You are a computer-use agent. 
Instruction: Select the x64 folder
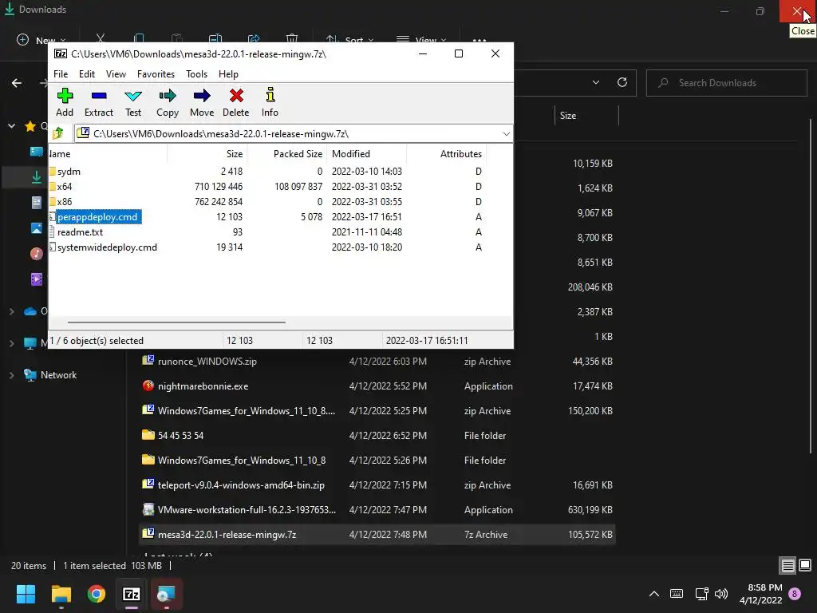[x=64, y=187]
